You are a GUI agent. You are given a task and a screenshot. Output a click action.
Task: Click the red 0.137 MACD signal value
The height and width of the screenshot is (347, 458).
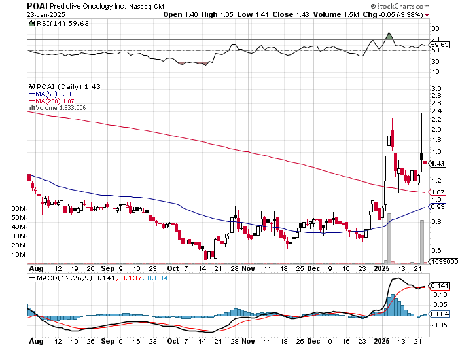click(x=132, y=278)
